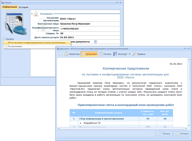
Task: Click the Контактное лицо field
Action: 90,24
